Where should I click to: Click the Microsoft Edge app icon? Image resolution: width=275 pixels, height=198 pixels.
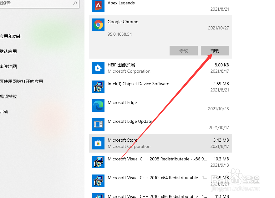pos(98,106)
